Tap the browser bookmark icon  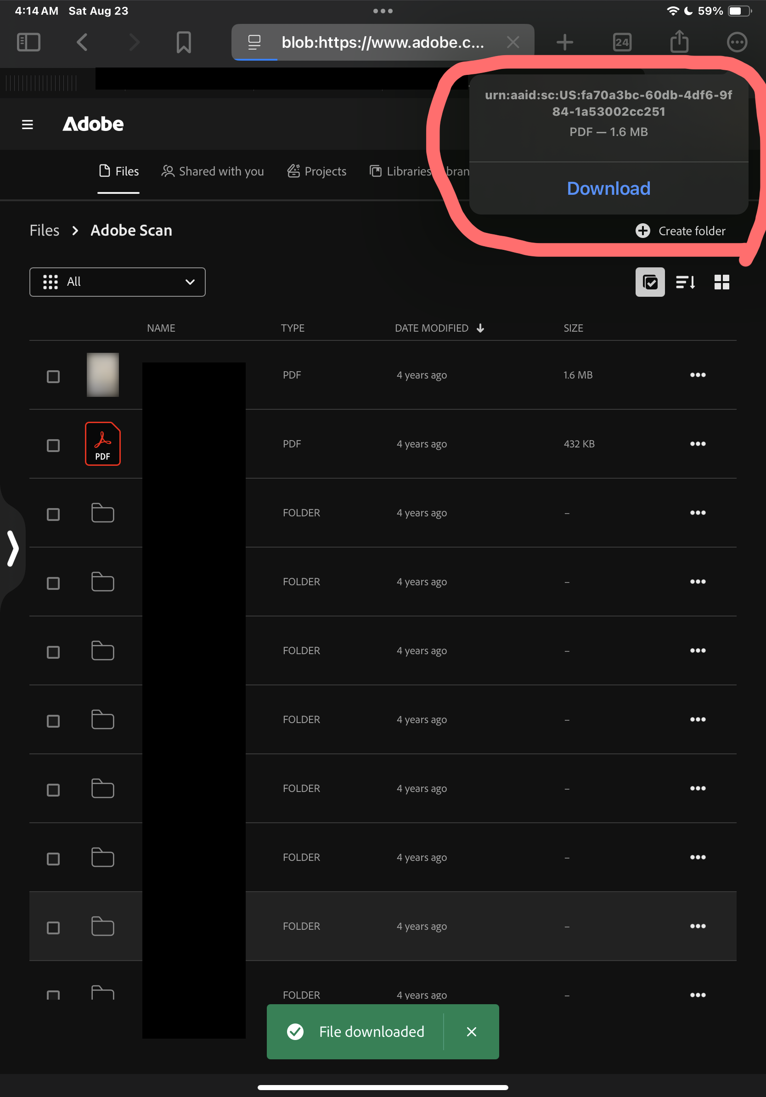coord(183,42)
